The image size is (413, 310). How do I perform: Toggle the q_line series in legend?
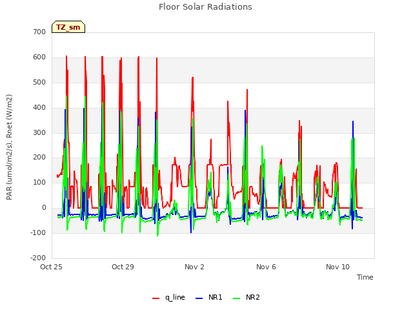pyautogui.click(x=168, y=297)
